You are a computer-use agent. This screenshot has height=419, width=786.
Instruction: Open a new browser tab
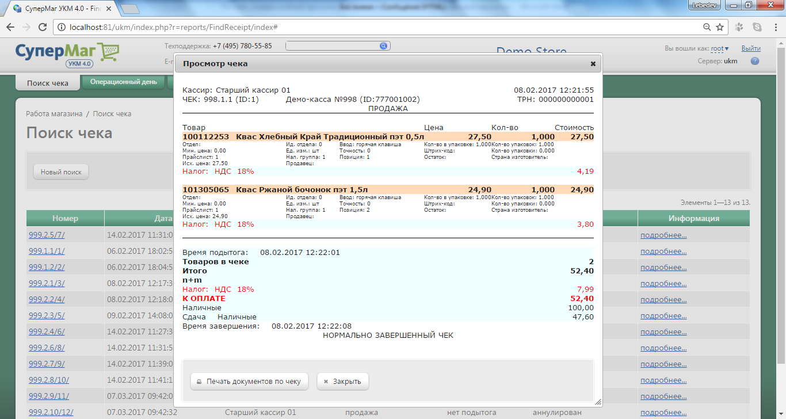130,9
